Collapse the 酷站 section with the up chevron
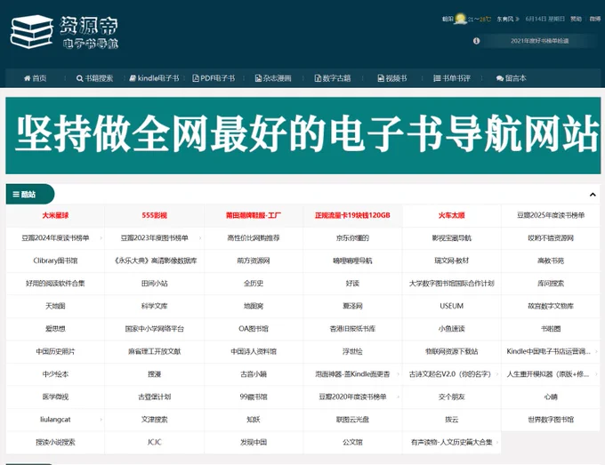This screenshot has height=465, width=605. 593,195
